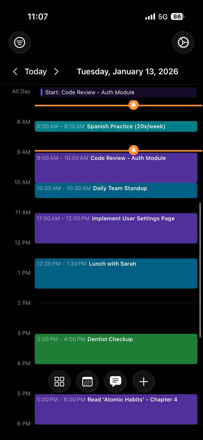Go to next day chevron

[56, 72]
